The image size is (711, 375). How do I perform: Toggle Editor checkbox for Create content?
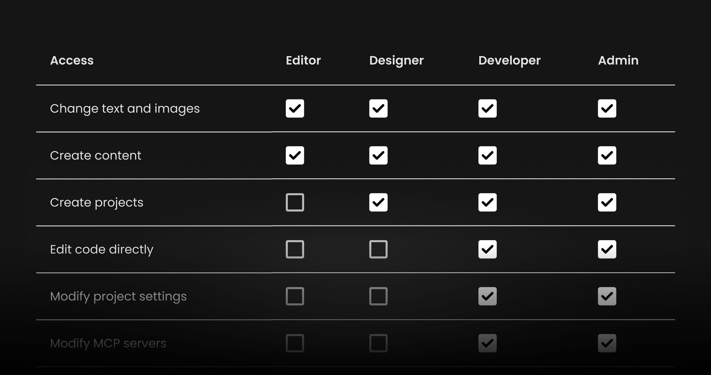(x=295, y=155)
